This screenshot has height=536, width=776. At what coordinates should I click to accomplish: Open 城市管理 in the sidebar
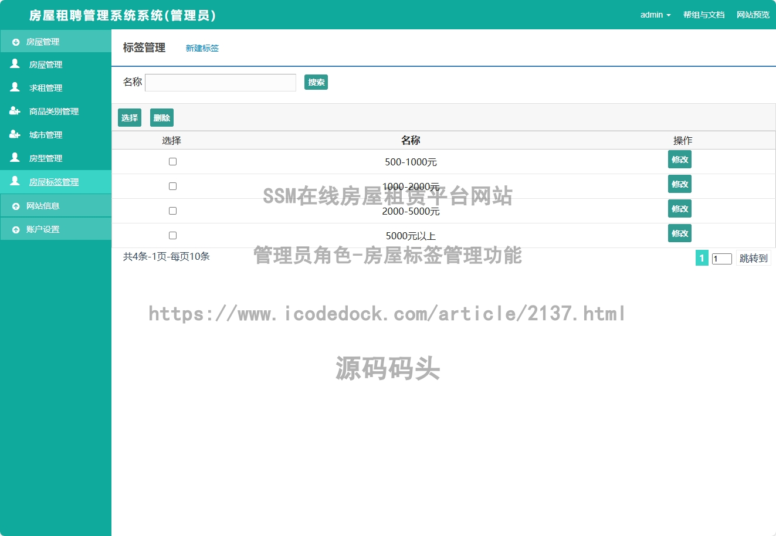pyautogui.click(x=56, y=135)
